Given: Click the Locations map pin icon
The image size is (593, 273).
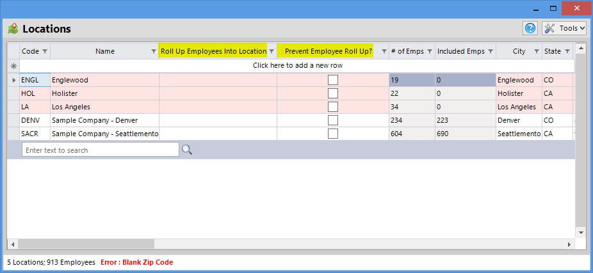Looking at the screenshot, I should coord(13,29).
